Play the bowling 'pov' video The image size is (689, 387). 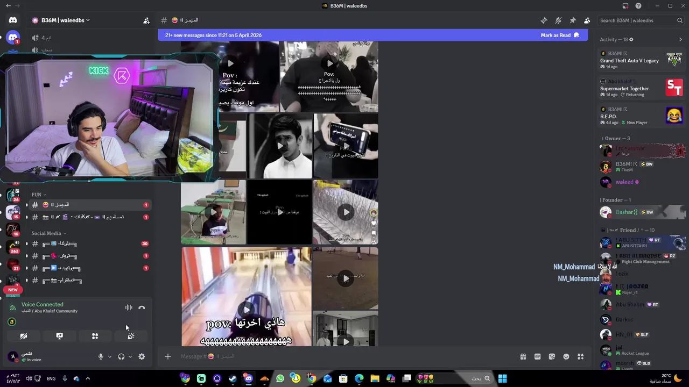247,309
